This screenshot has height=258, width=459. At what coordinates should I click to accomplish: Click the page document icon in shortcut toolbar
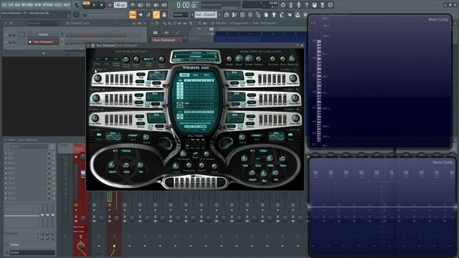[x=266, y=14]
